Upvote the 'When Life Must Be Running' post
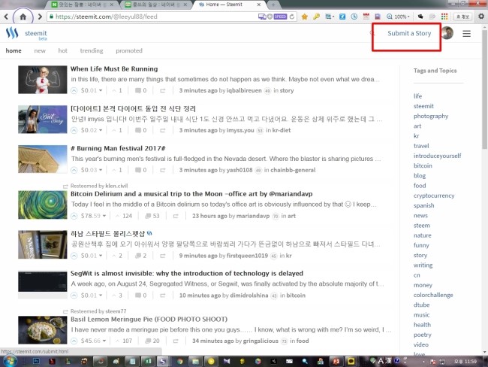The image size is (488, 367). pyautogui.click(x=75, y=90)
